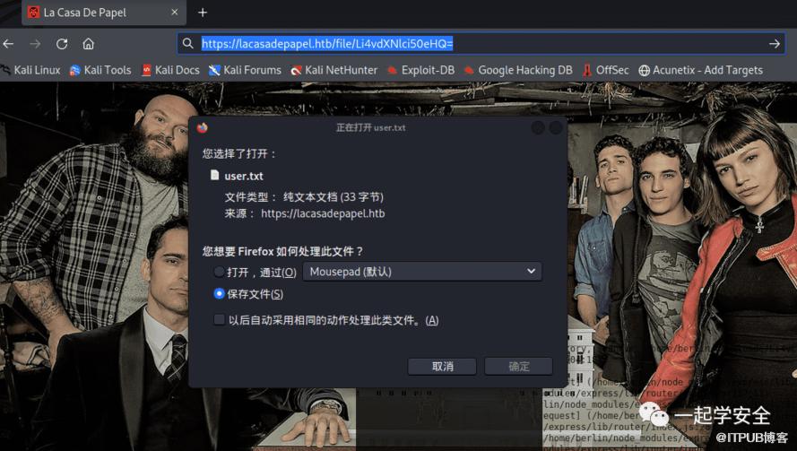Select the 保存文件 radio option
Screen dimensions: 797x451
(x=219, y=293)
